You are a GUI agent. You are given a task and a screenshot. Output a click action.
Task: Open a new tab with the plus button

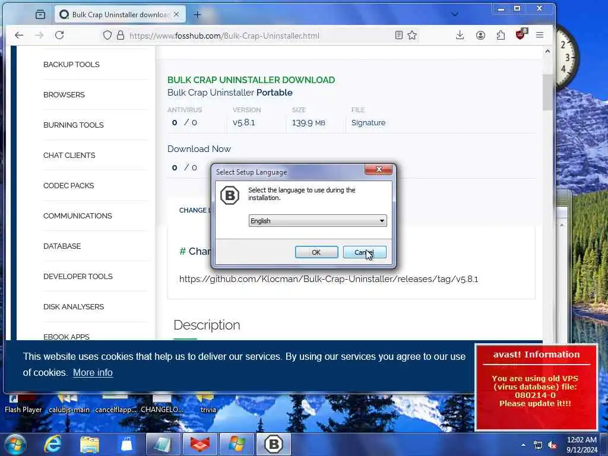[x=197, y=15]
